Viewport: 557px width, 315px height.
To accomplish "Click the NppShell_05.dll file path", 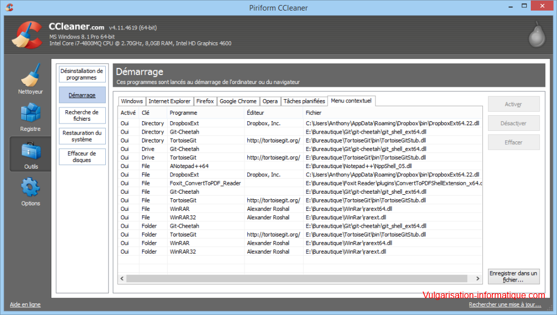I will click(x=359, y=166).
